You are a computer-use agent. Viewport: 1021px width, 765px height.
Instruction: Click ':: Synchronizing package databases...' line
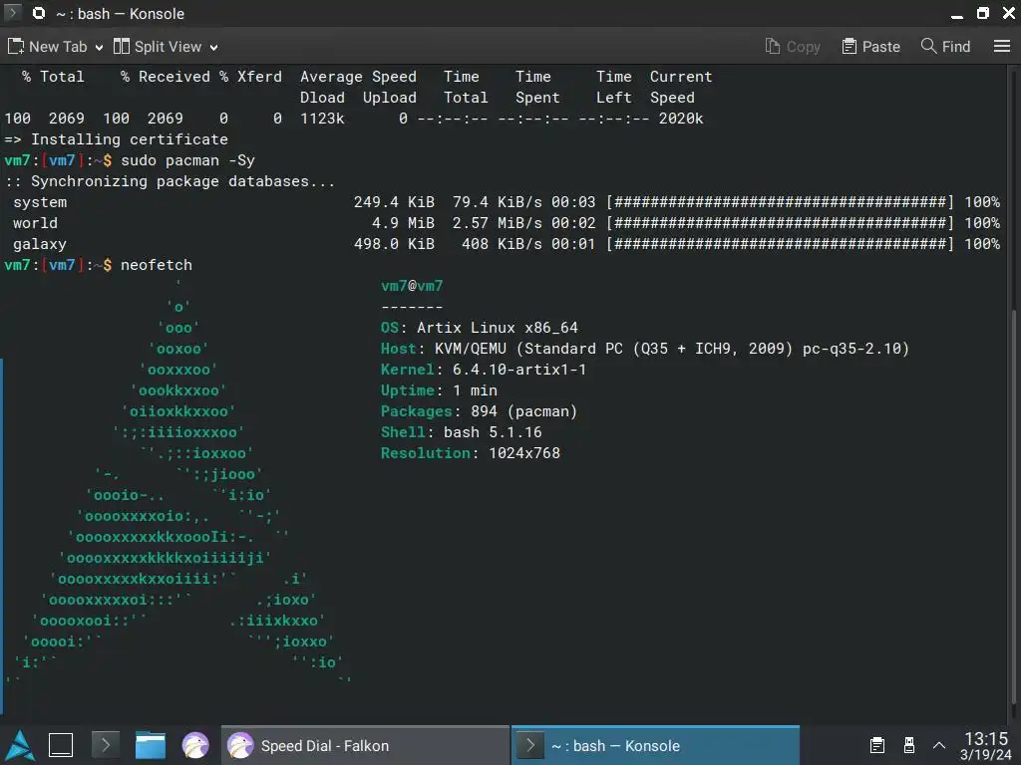(170, 181)
